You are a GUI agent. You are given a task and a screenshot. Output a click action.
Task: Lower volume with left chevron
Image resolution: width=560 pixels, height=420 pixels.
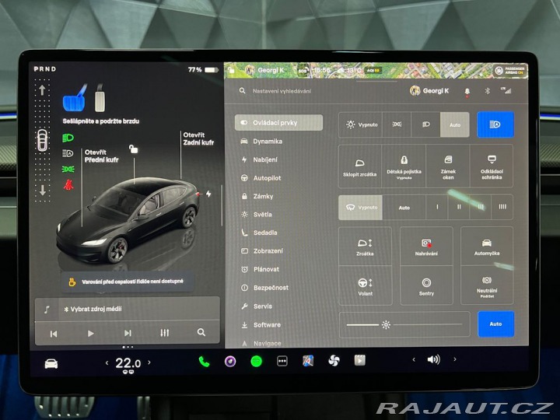(x=414, y=359)
